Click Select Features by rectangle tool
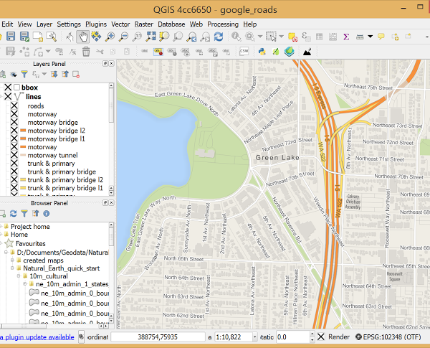The height and width of the screenshot is (348, 430). [x=271, y=37]
